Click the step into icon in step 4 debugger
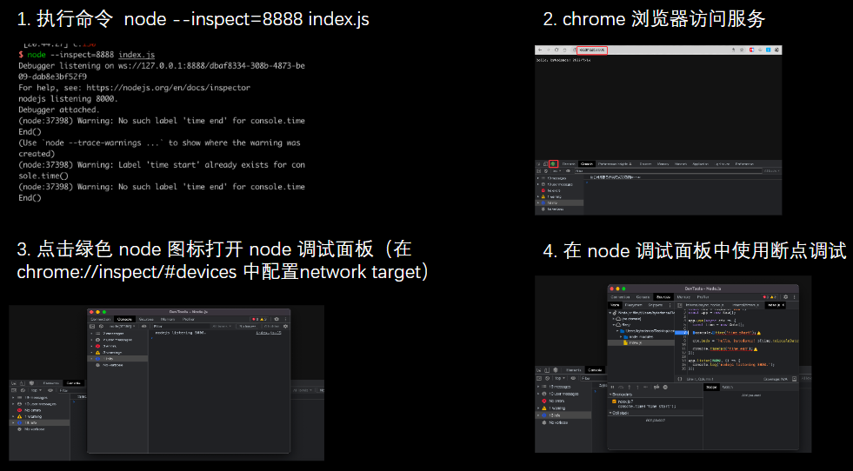This screenshot has width=853, height=471. pyautogui.click(x=630, y=388)
